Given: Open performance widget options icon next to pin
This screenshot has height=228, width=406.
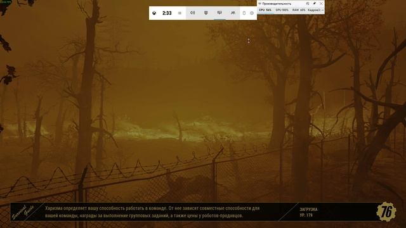Looking at the screenshot, I should [x=307, y=4].
